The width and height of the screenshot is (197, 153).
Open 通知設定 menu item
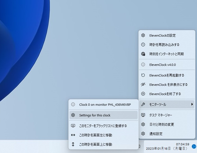point(167,134)
